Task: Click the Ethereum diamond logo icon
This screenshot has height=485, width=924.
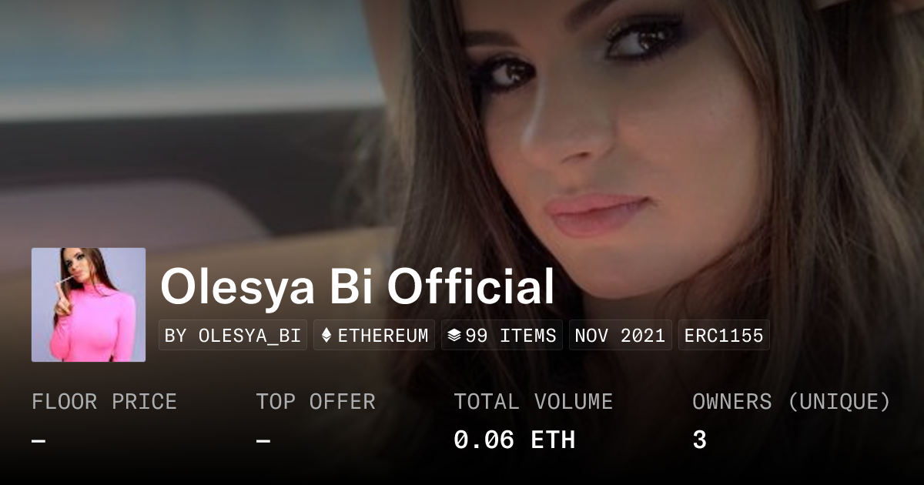Action: [326, 336]
